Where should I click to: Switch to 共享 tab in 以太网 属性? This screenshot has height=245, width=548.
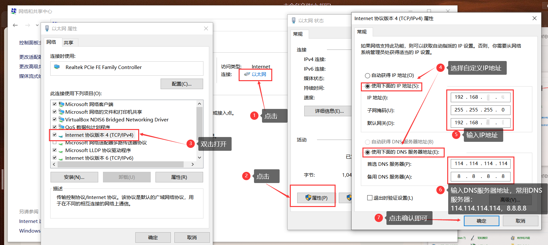(x=68, y=42)
